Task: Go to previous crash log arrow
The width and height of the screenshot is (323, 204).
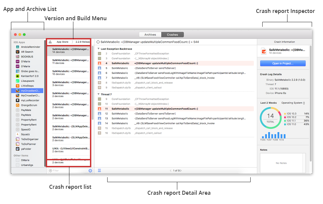Action: [171, 171]
